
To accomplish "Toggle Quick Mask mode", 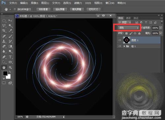I will point(4,83).
